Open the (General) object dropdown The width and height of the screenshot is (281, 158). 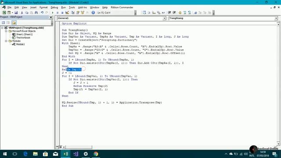[x=164, y=18]
